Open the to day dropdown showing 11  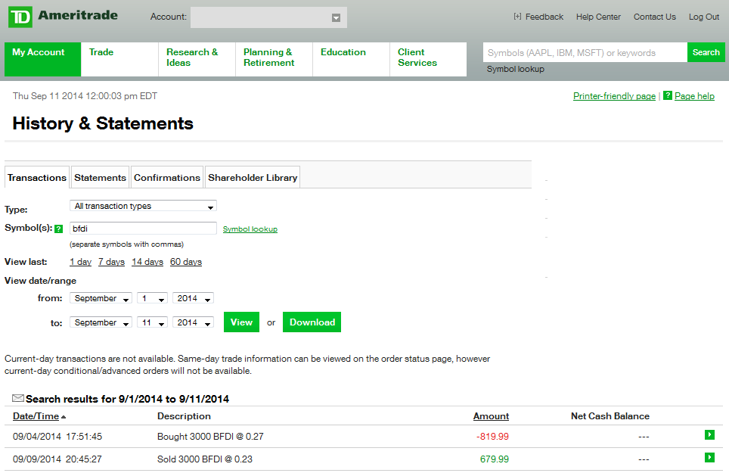coord(153,322)
